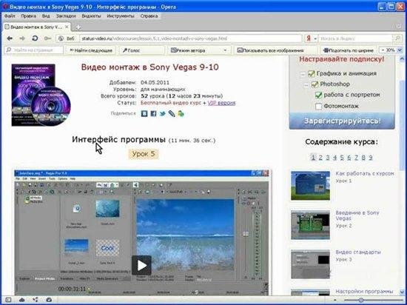The width and height of the screenshot is (407, 305).
Task: Open a new tab with plus button
Action: (x=78, y=27)
